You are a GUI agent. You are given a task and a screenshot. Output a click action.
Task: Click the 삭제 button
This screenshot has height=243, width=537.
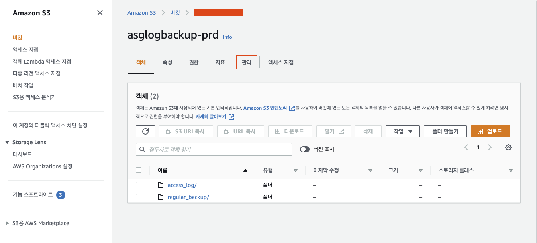[368, 131]
